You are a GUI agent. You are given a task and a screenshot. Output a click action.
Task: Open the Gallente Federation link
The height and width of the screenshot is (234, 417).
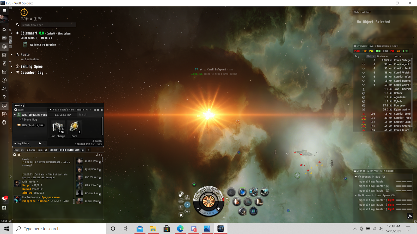(x=43, y=45)
